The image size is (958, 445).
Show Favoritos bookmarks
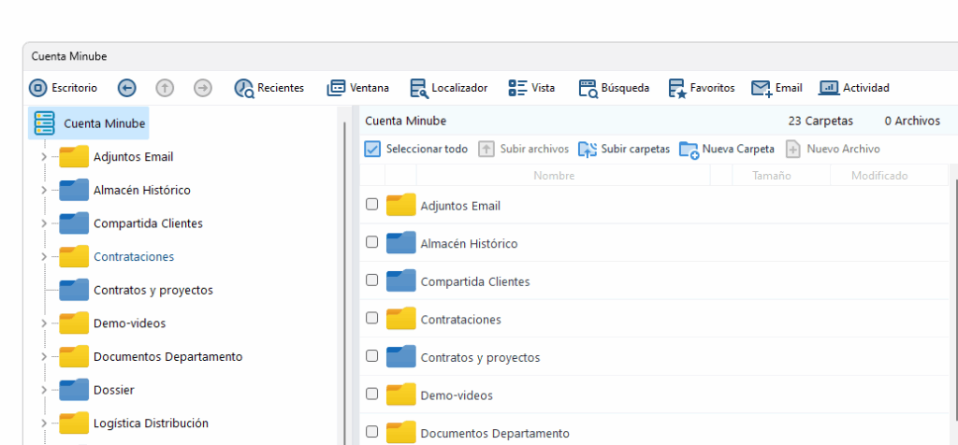(702, 88)
